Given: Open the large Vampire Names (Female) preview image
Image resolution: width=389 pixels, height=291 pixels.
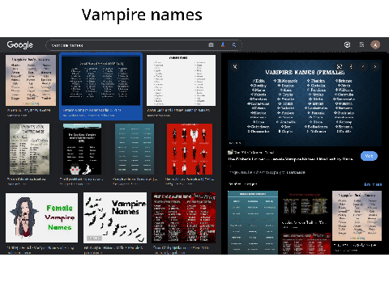Looking at the screenshot, I should 305,103.
